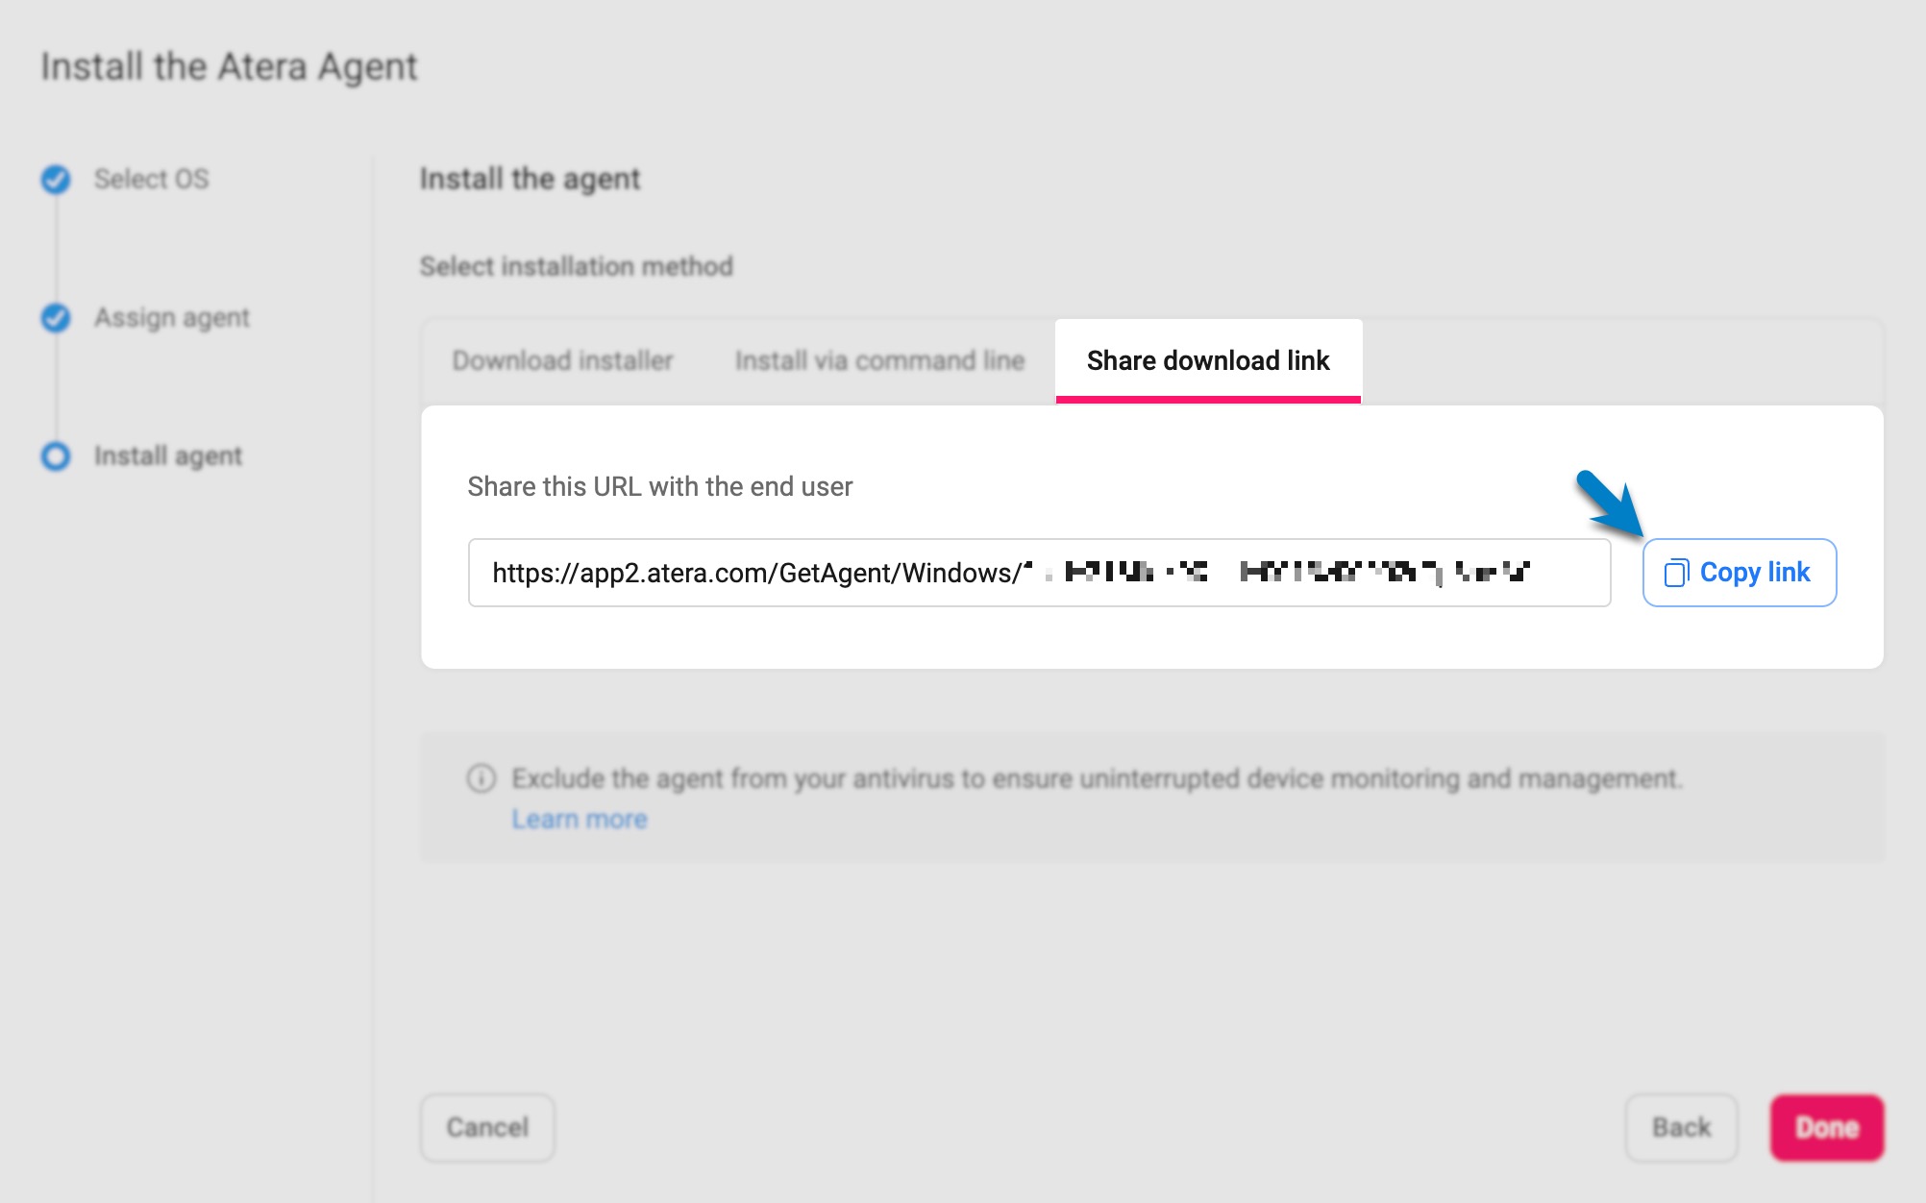Click the Cancel button
This screenshot has width=1926, height=1203.
pos(487,1127)
